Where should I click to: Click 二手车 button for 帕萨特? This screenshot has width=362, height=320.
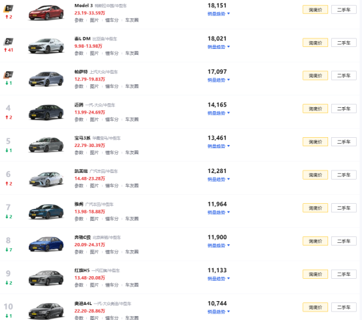(x=344, y=76)
